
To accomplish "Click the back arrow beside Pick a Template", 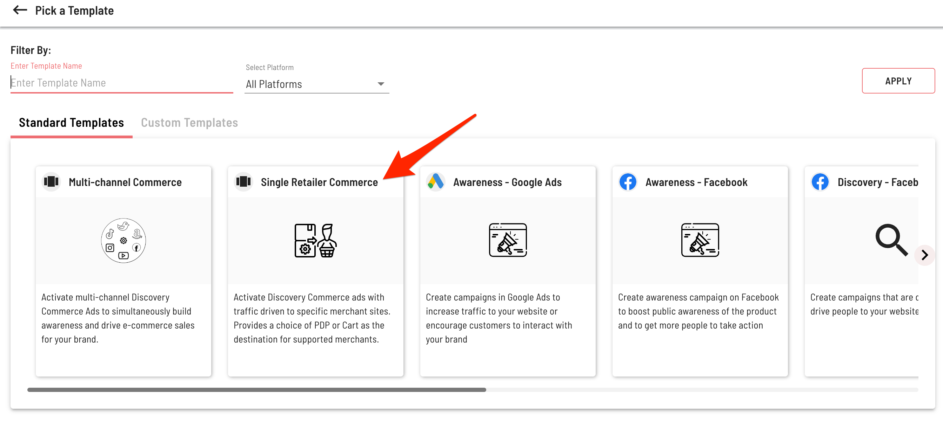I will coord(20,10).
